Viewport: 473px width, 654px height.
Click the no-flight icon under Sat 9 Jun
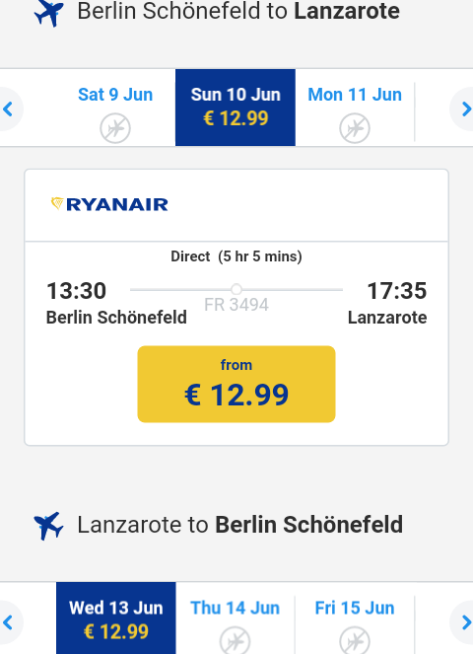(115, 128)
